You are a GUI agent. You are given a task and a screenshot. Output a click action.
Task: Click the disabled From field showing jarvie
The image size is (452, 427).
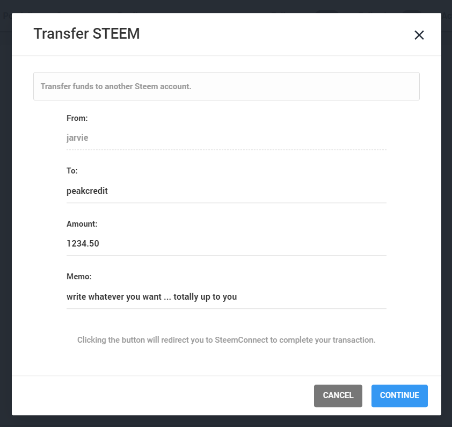[x=226, y=138]
